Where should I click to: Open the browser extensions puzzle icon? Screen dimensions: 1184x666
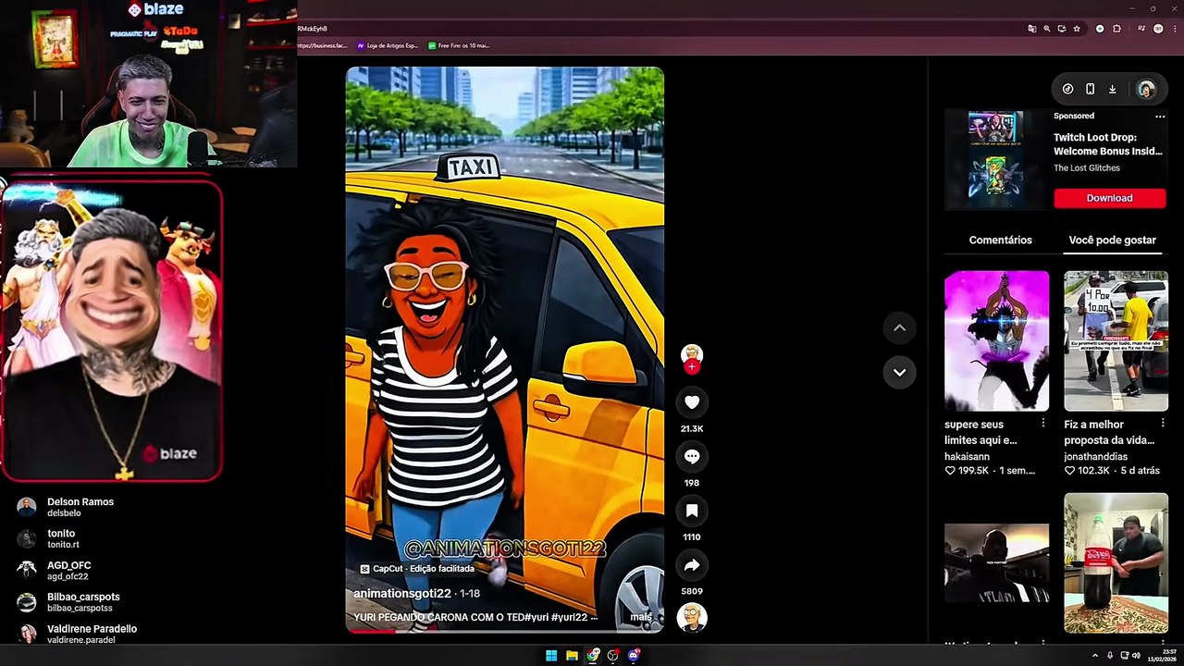pyautogui.click(x=1116, y=29)
